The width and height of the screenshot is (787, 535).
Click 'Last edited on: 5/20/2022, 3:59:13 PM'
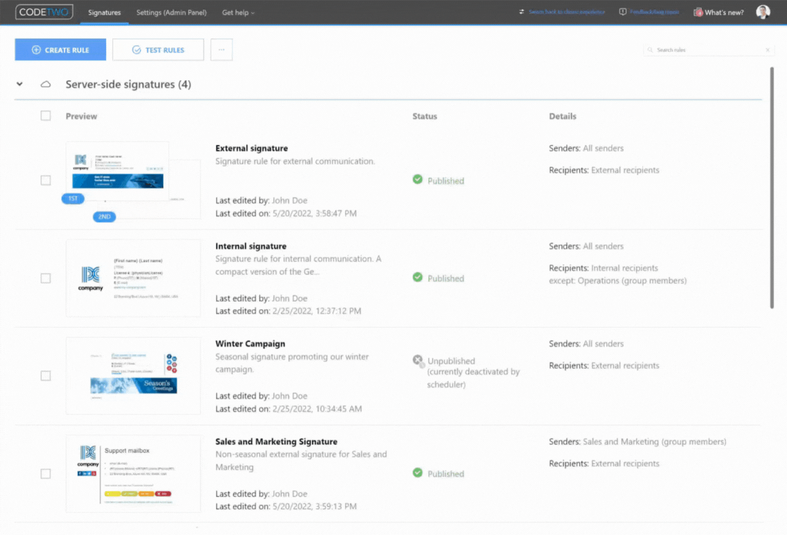click(x=286, y=506)
